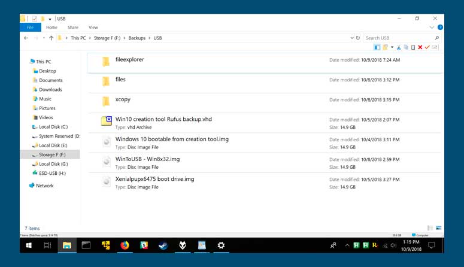Select WinToUSB - Win8x32.img file

[265, 163]
